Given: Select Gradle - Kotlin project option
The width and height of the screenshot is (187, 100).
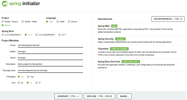Looking at the screenshot, I should point(23,22).
